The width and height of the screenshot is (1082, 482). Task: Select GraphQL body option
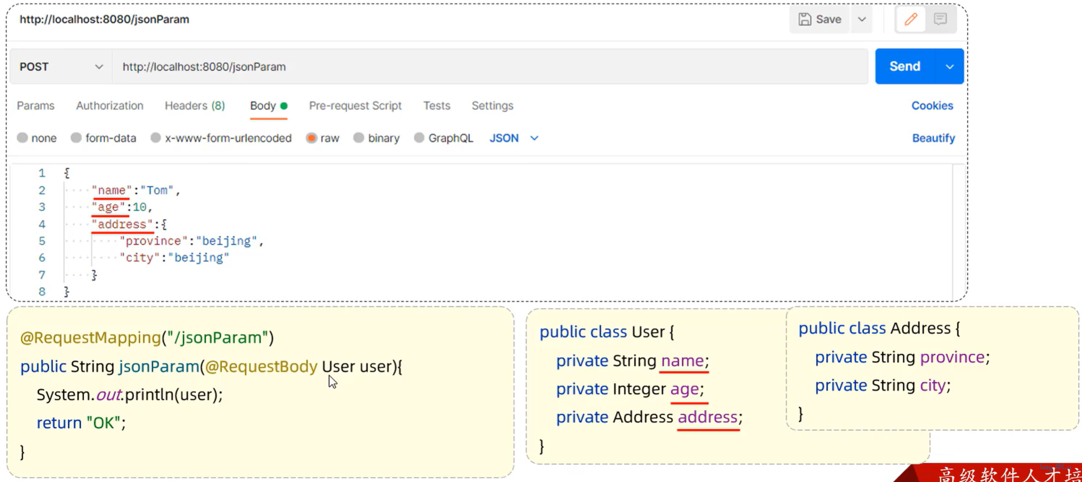pos(419,138)
